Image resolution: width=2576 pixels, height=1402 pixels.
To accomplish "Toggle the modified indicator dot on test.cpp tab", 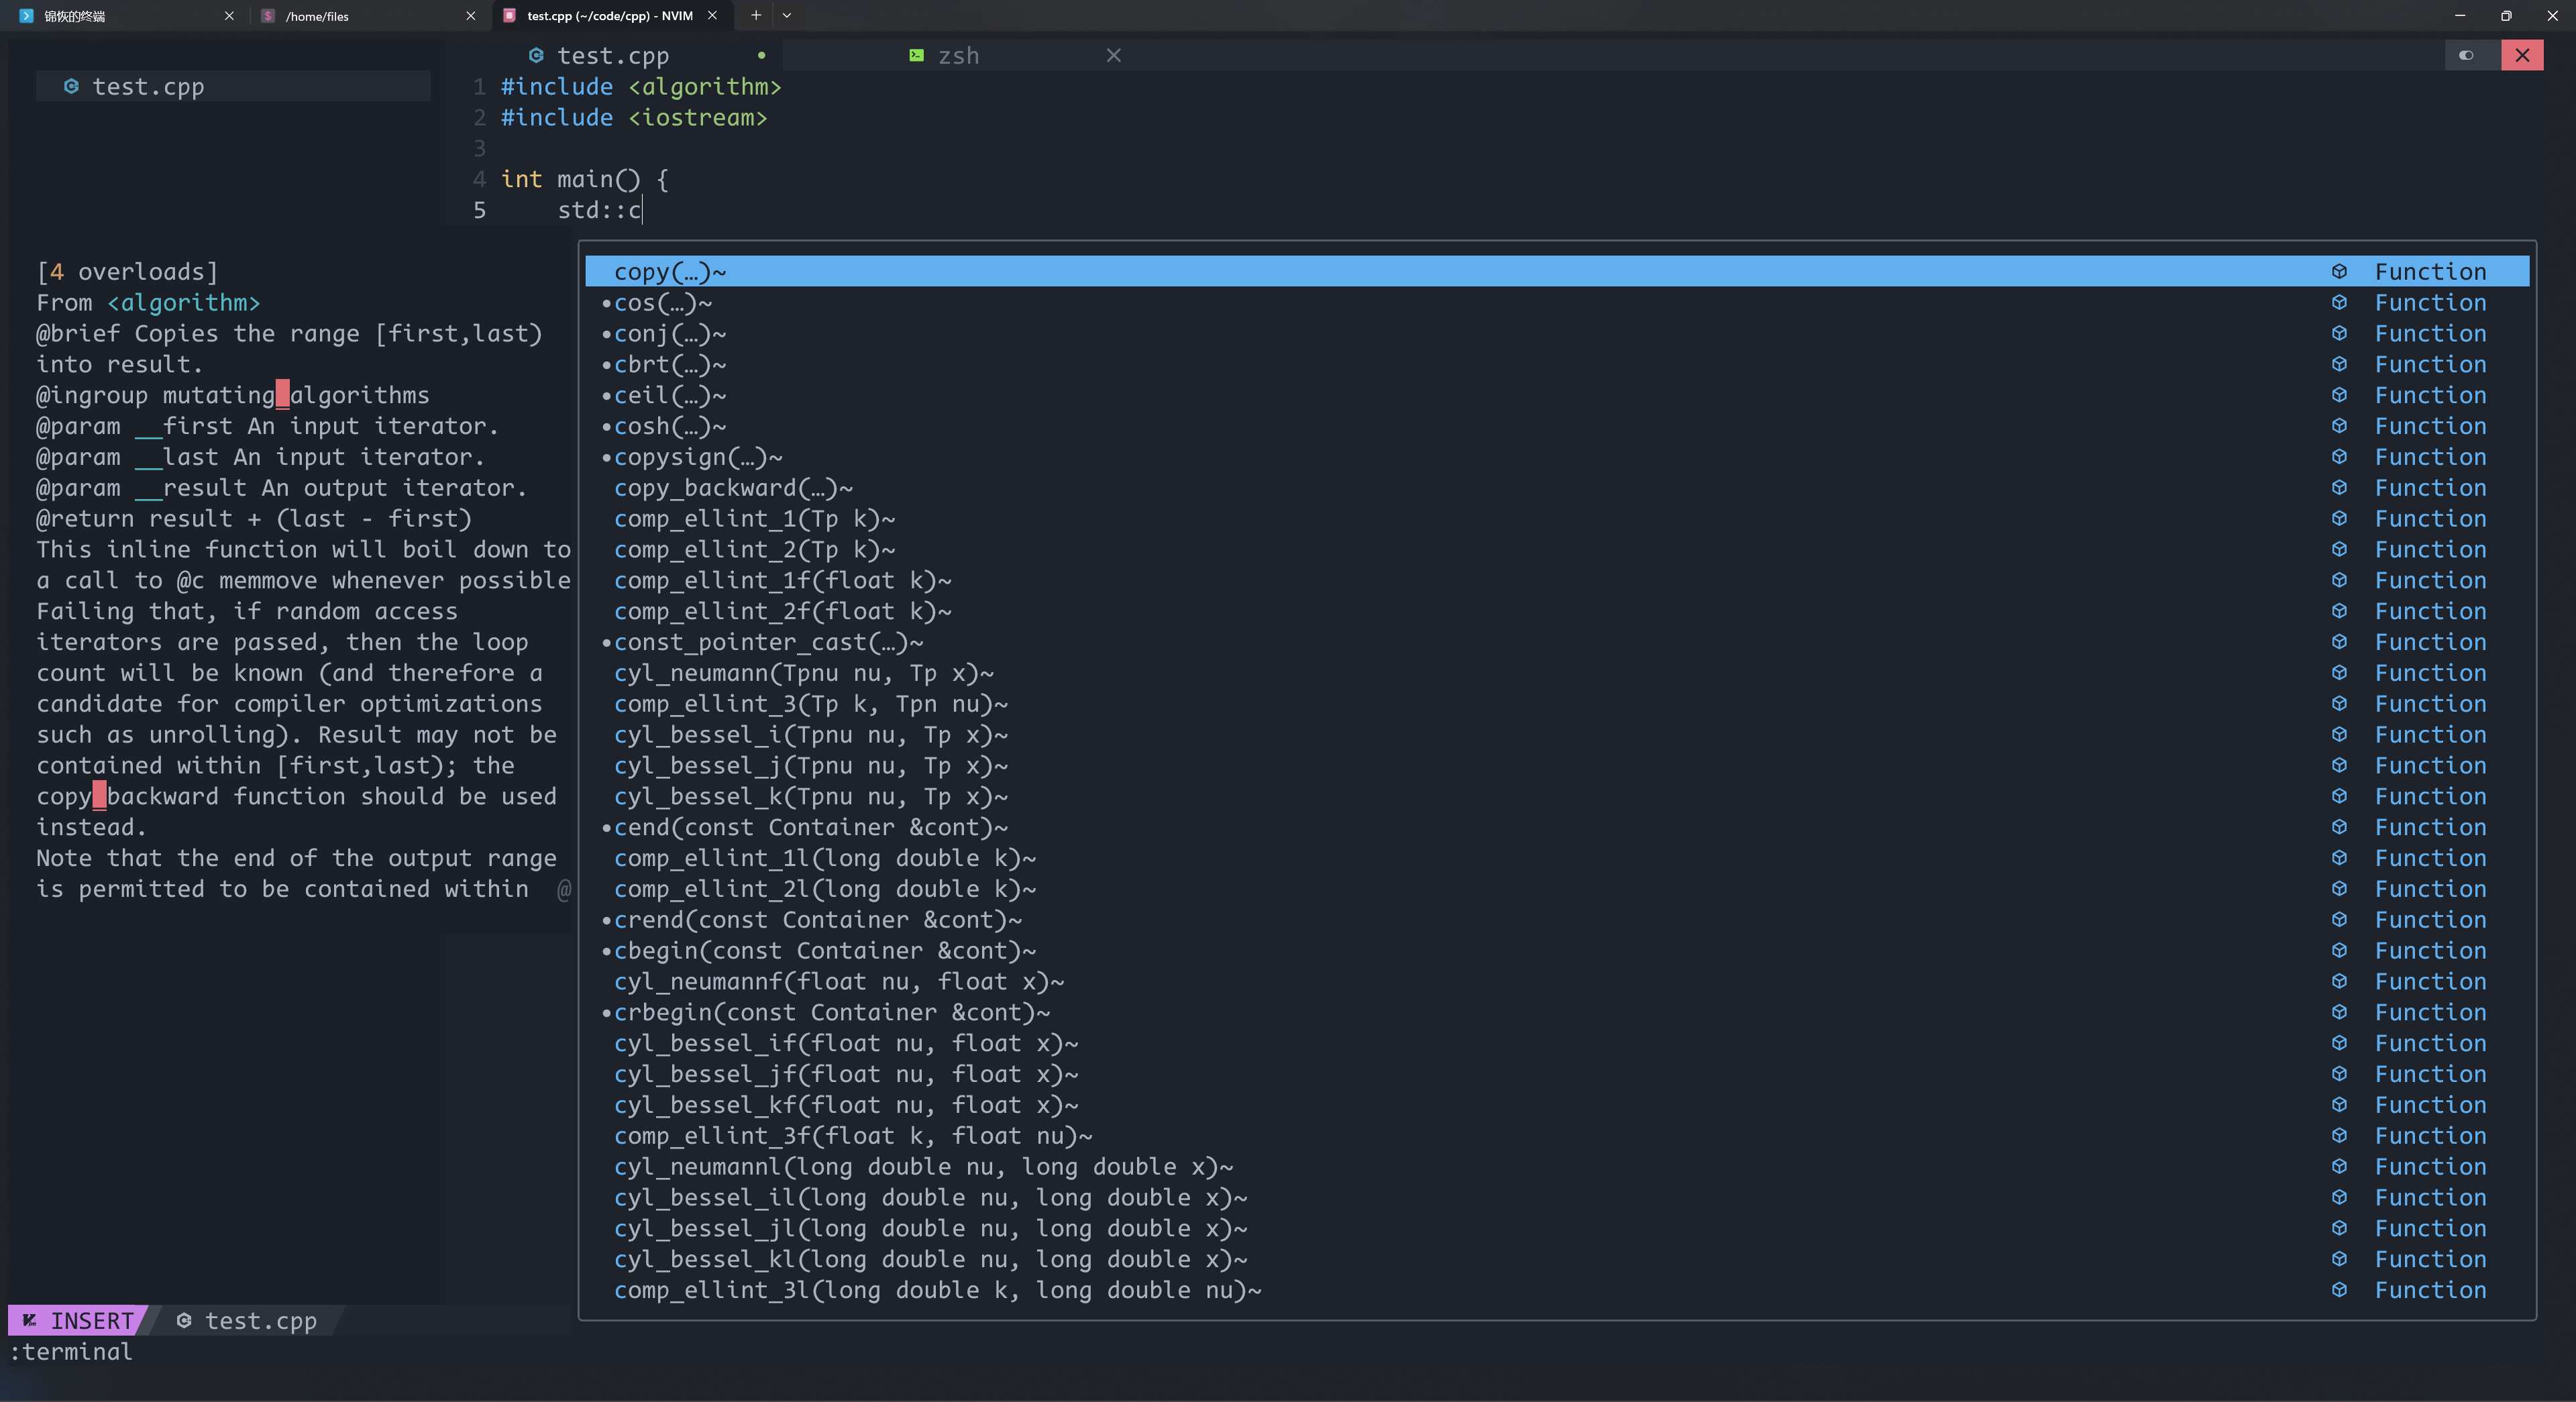I will 761,55.
